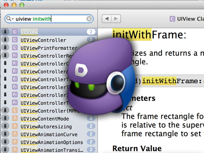Click the T type icon of UIViewAnimationOptions

pyautogui.click(x=15, y=142)
